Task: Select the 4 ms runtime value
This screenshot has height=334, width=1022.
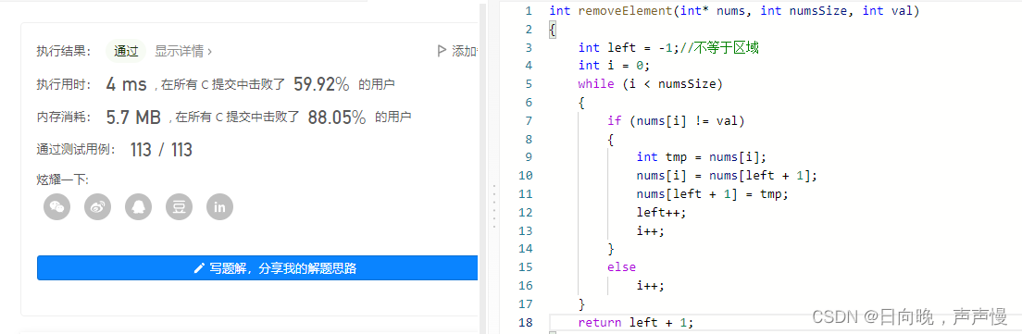Action: pyautogui.click(x=127, y=84)
